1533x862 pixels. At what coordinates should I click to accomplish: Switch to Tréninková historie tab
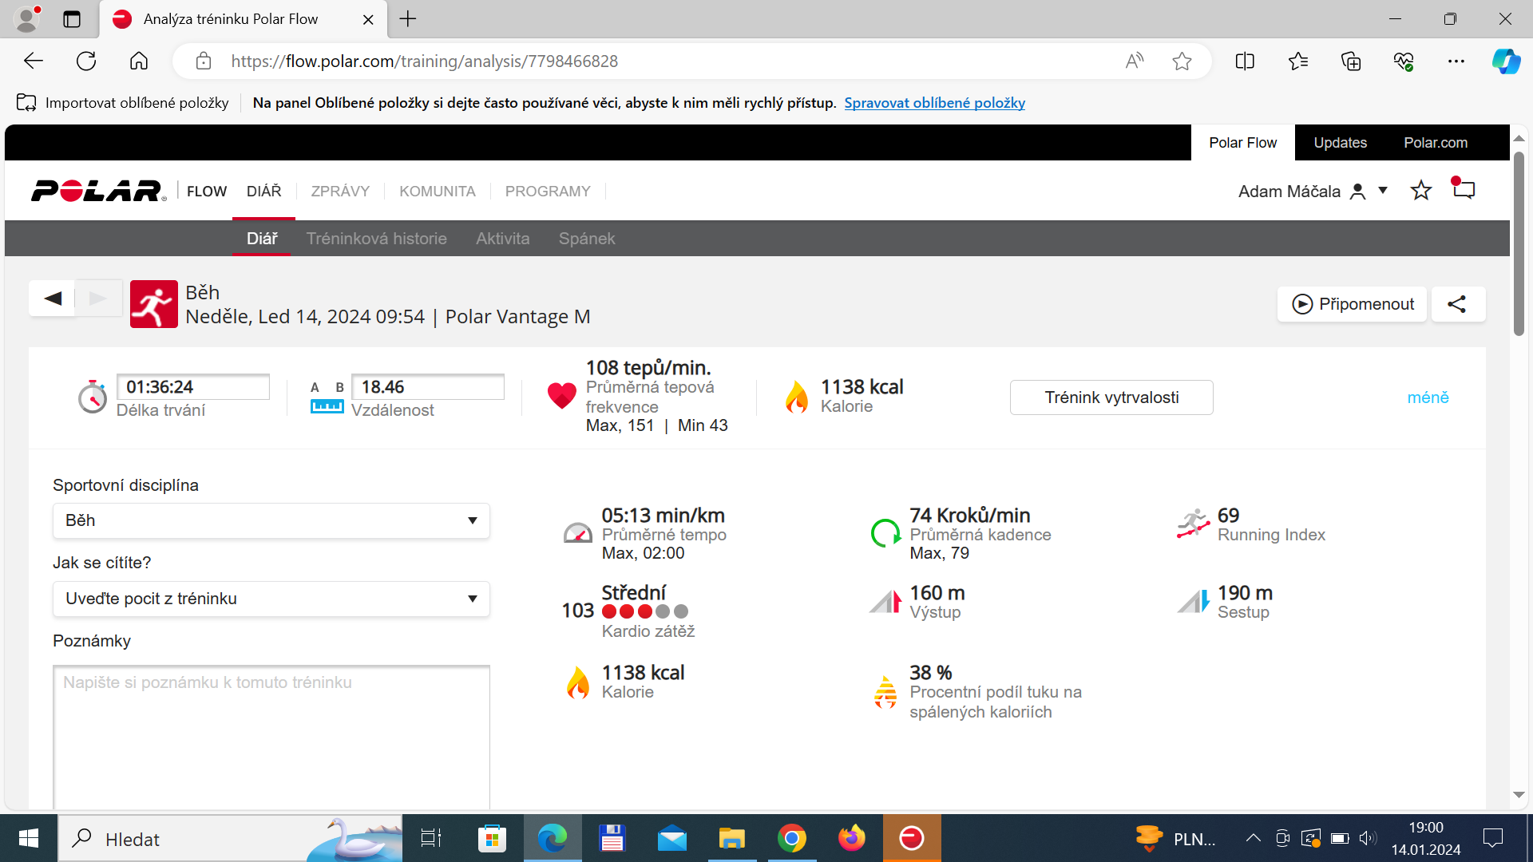point(377,239)
